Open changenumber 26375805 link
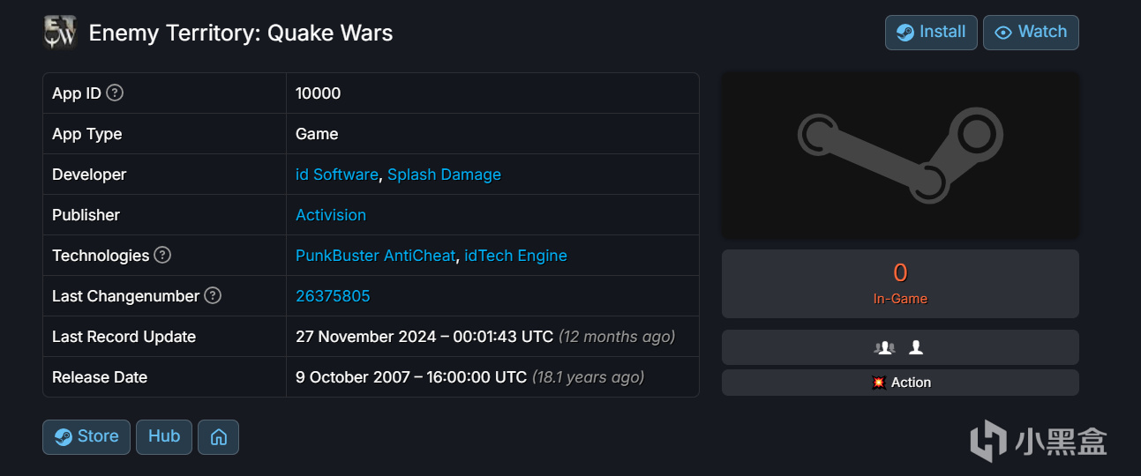Image resolution: width=1141 pixels, height=476 pixels. pos(333,296)
